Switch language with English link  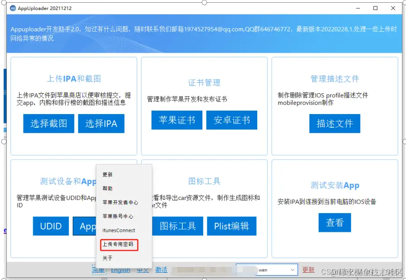click(x=121, y=270)
